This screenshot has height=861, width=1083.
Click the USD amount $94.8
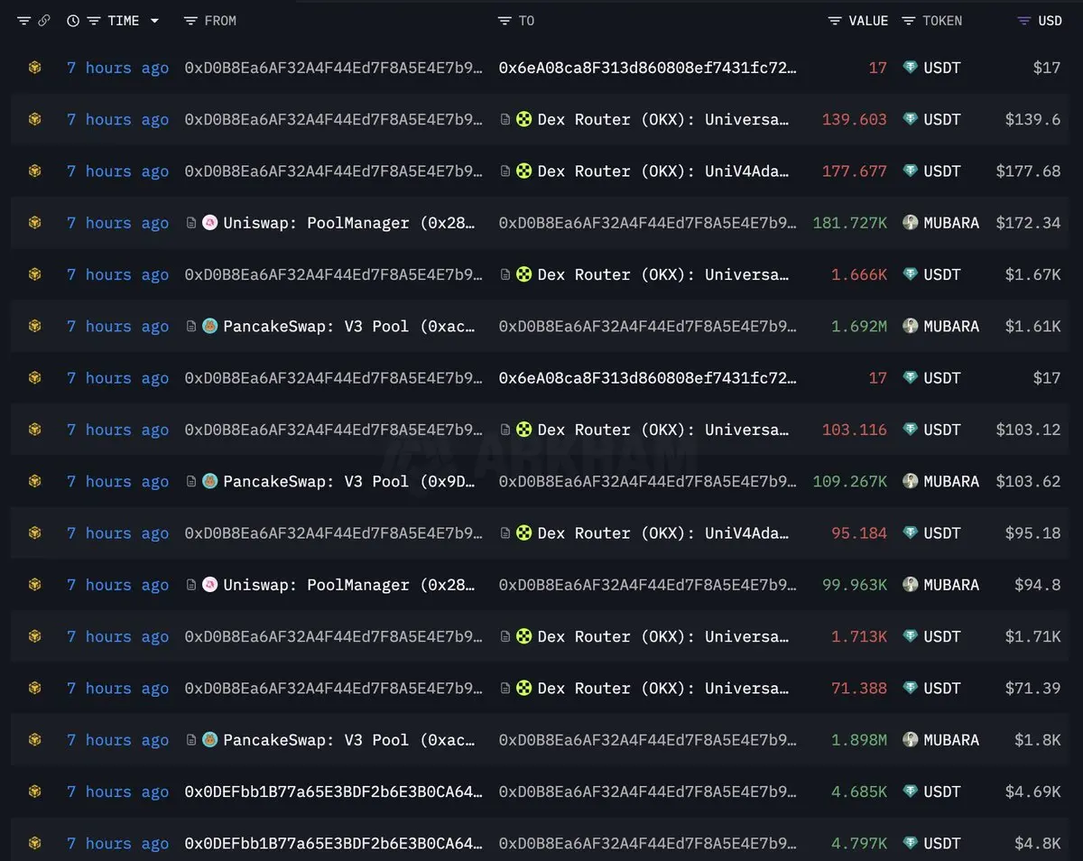1037,585
